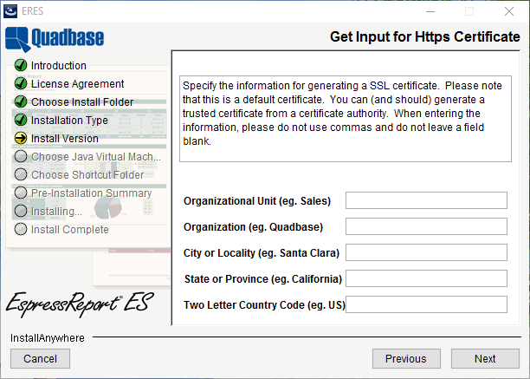The height and width of the screenshot is (379, 530).
Task: Click the SSL certificate instruction text box
Action: 346,119
